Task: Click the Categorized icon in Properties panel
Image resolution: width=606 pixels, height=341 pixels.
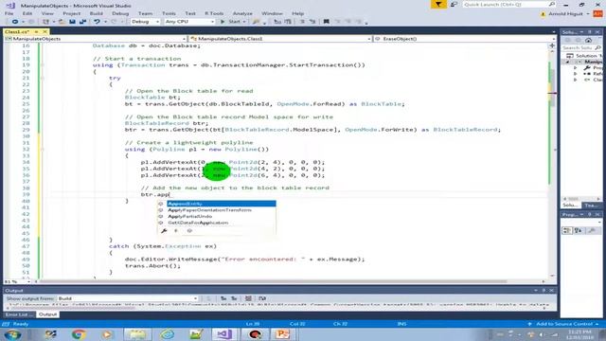Action: (x=567, y=231)
